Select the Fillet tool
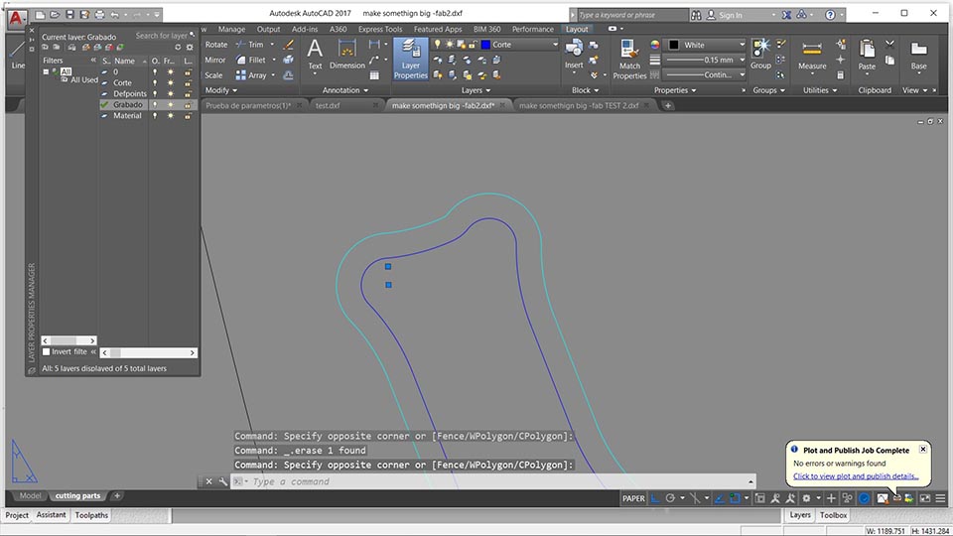Viewport: 953px width, 536px height. [x=251, y=60]
